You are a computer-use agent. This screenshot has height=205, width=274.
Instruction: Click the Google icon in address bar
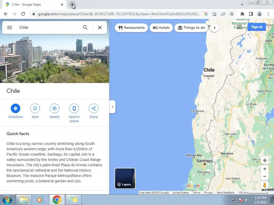click(x=206, y=14)
